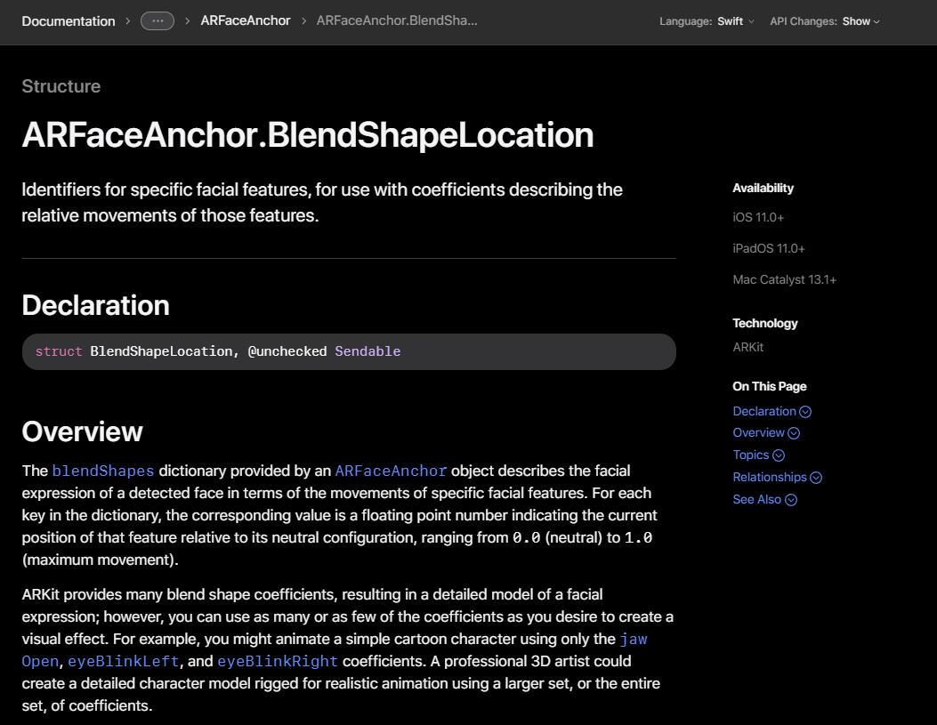Click the chevron icon beside Topics
The image size is (937, 725).
tap(779, 455)
